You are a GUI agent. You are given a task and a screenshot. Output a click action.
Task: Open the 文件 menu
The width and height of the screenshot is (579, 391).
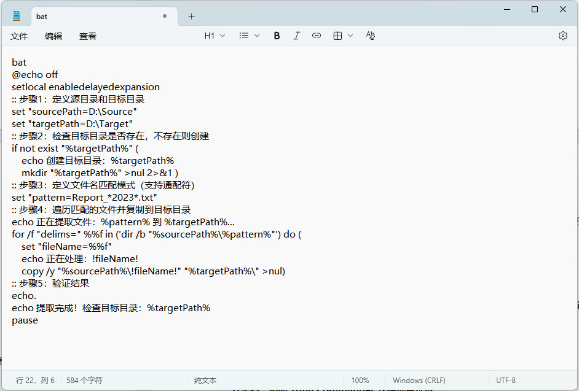click(19, 36)
